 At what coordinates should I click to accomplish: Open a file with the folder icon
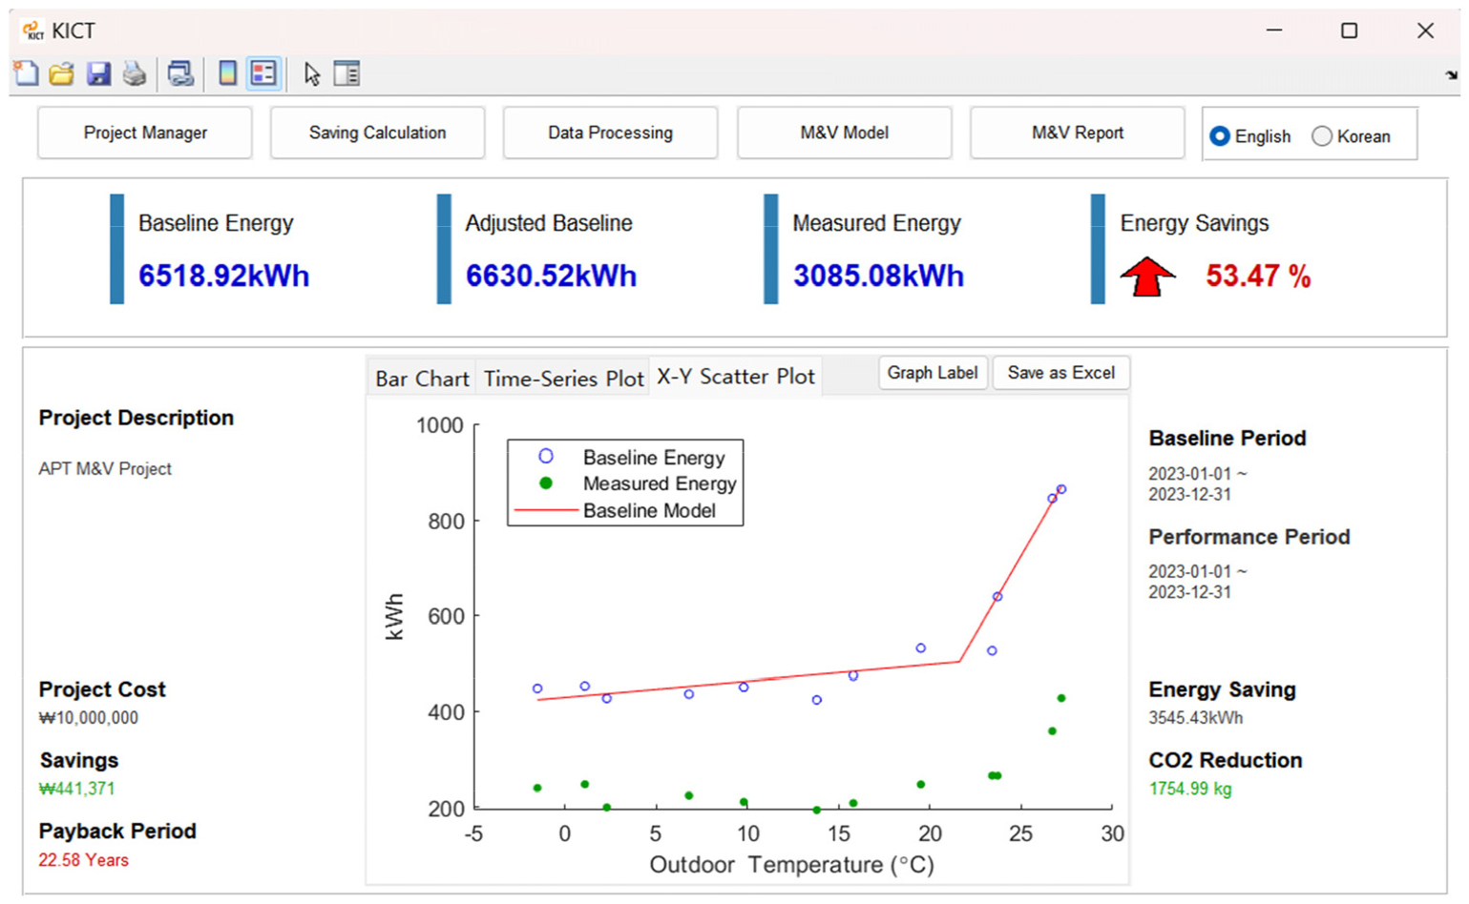(x=61, y=73)
